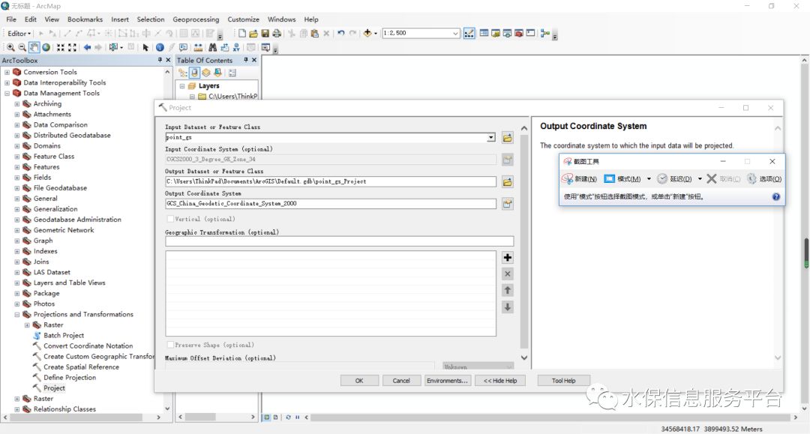The height and width of the screenshot is (434, 810).
Task: Move transformation up arrow button
Action: point(507,291)
